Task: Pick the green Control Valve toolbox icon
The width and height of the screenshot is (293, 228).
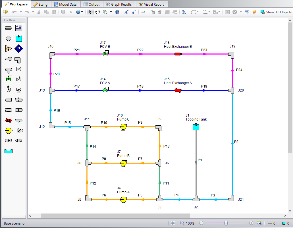Action: (9, 78)
